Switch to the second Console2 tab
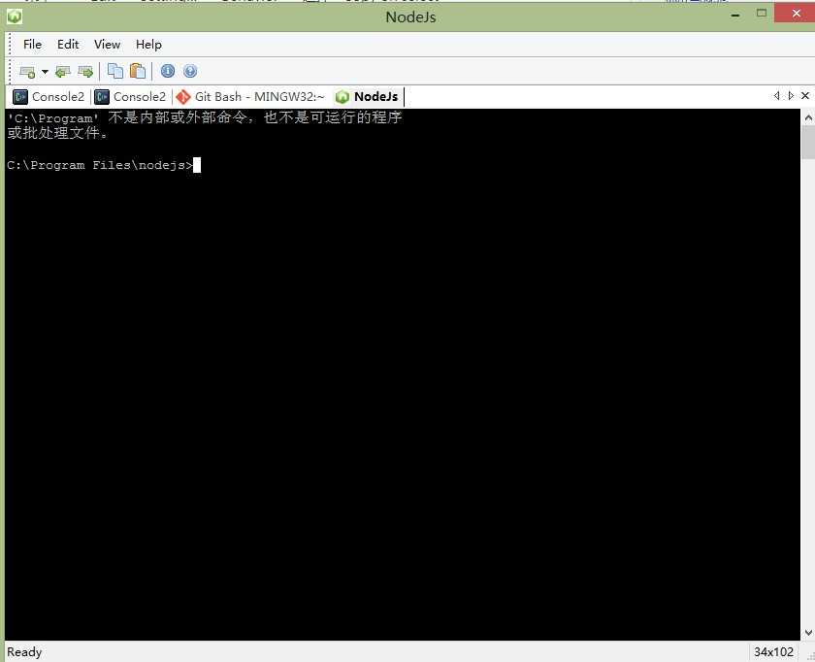The width and height of the screenshot is (815, 662). pyautogui.click(x=130, y=97)
